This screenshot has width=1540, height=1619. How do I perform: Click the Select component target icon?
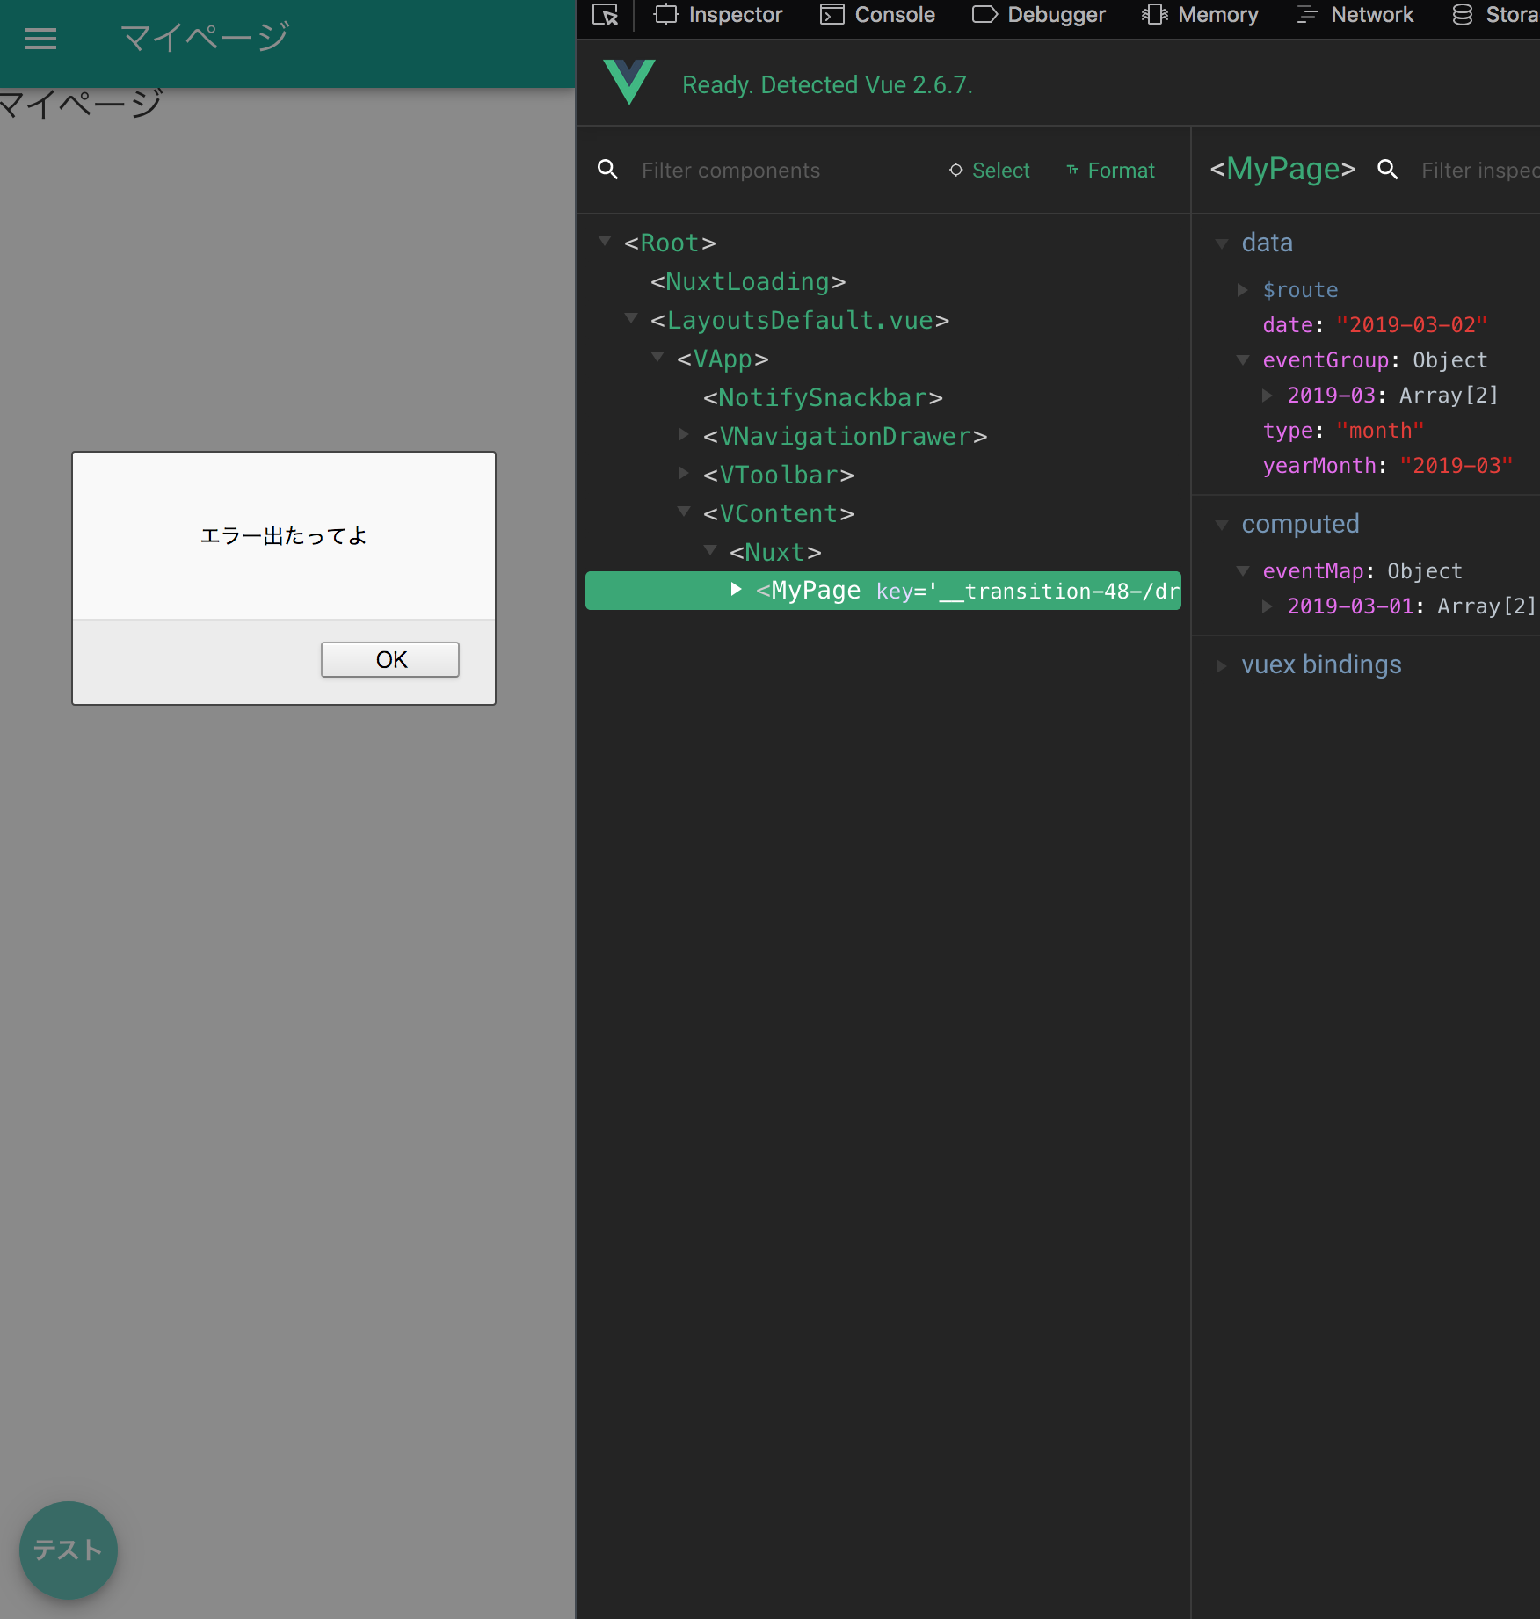(x=955, y=170)
